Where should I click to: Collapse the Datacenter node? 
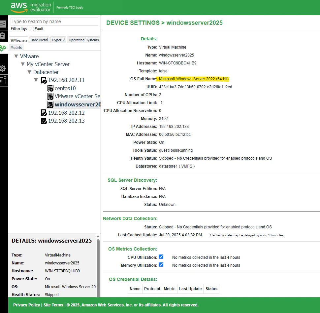[29, 72]
